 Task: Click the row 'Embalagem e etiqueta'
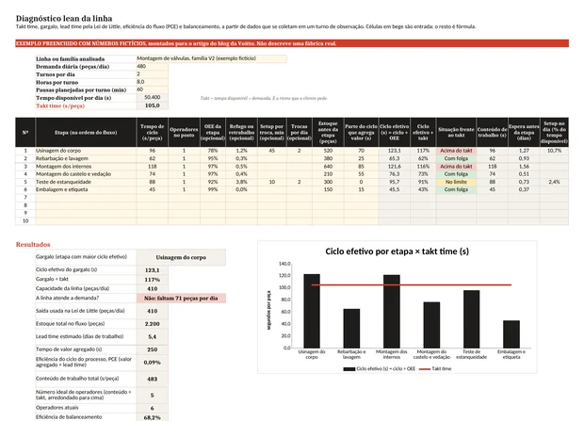(x=292, y=189)
